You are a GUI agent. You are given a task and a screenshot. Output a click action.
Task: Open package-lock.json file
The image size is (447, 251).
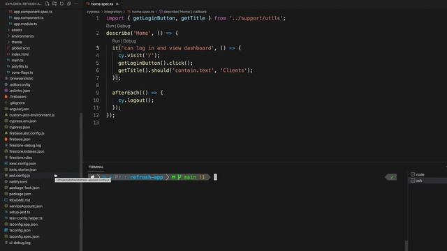[24, 188]
